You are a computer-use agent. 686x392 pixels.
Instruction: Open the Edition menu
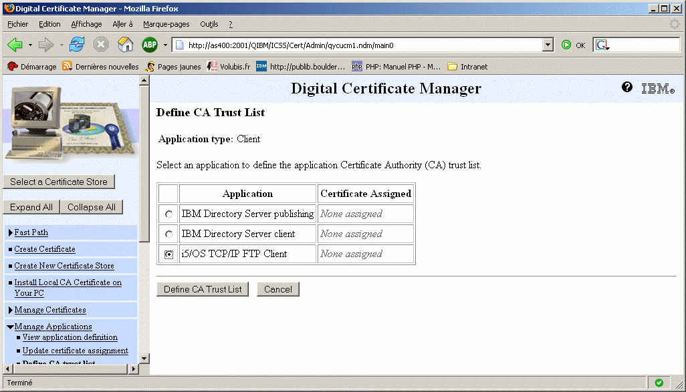[x=49, y=24]
